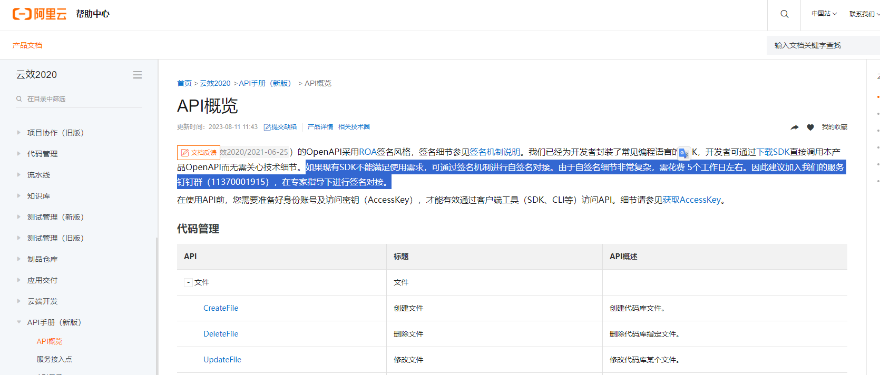
Task: Open the 产品文档 tab
Action: [x=27, y=45]
